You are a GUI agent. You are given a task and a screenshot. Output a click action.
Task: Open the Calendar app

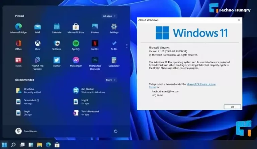(57, 28)
